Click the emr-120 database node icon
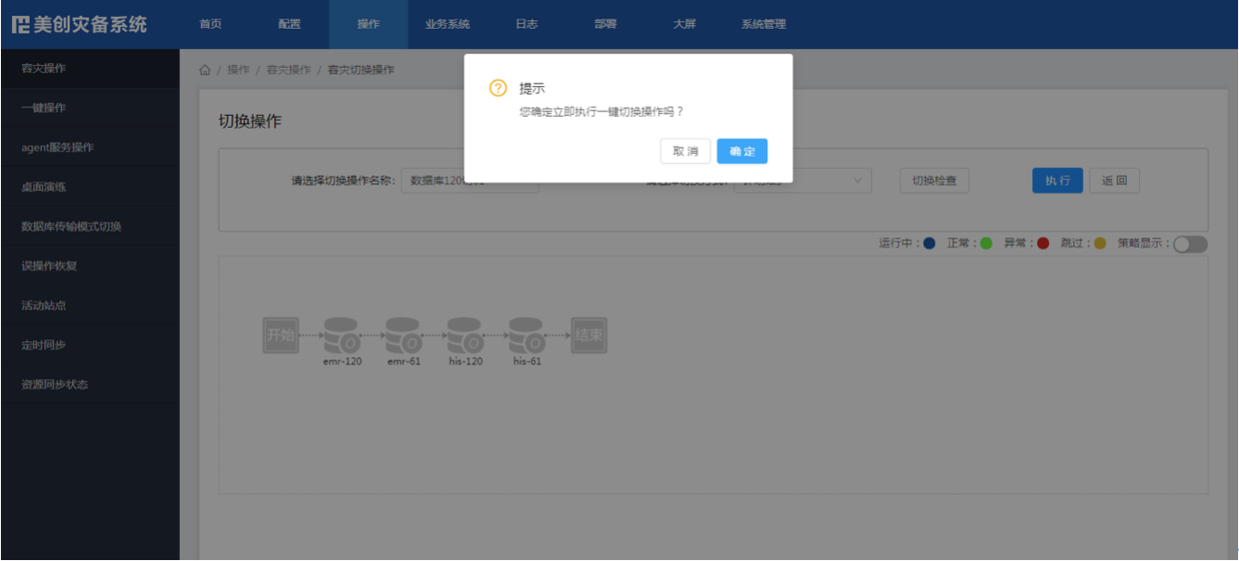Image resolution: width=1239 pixels, height=561 pixels. [341, 335]
